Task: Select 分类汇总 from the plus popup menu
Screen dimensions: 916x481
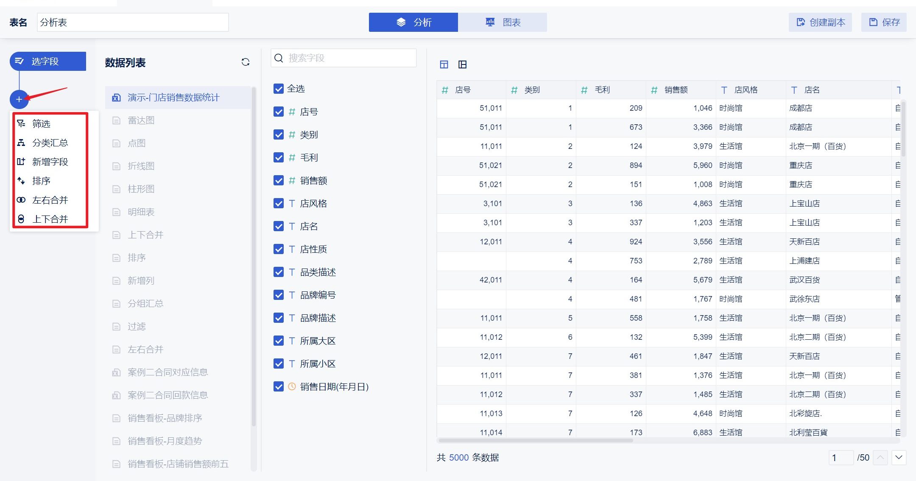Action: [x=51, y=143]
